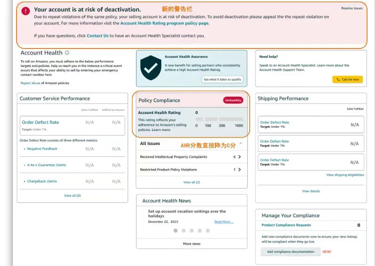Screen dimensions: 375x266
Task: Open Product Compliance Requests link
Action: coord(286,225)
